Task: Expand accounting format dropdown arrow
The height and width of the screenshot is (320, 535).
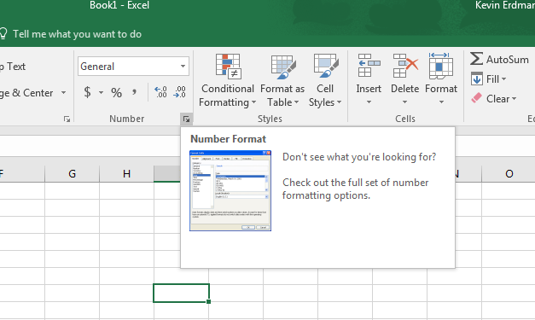Action: pyautogui.click(x=101, y=92)
